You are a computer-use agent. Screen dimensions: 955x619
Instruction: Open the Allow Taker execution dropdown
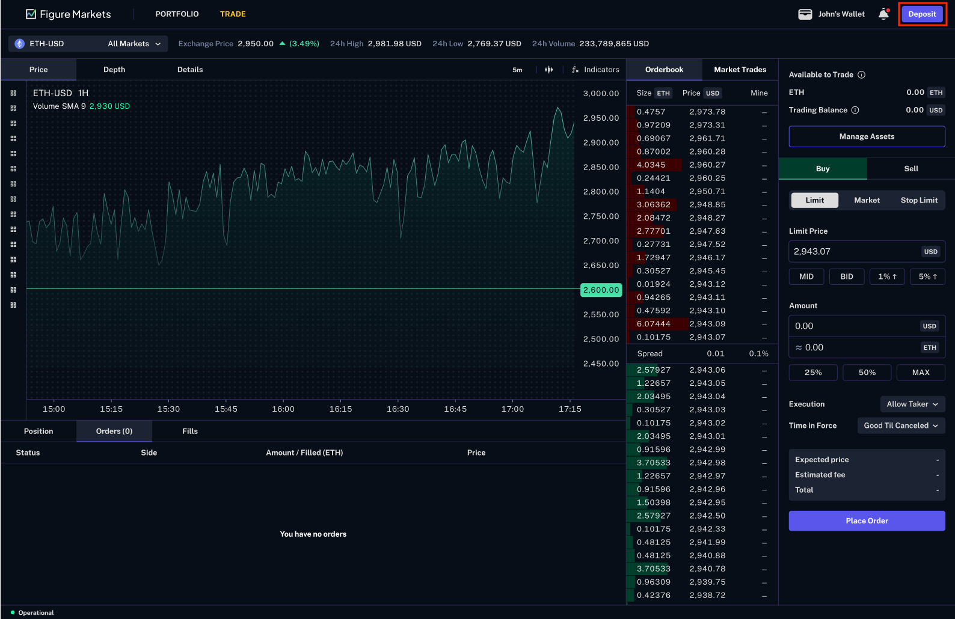pyautogui.click(x=912, y=404)
